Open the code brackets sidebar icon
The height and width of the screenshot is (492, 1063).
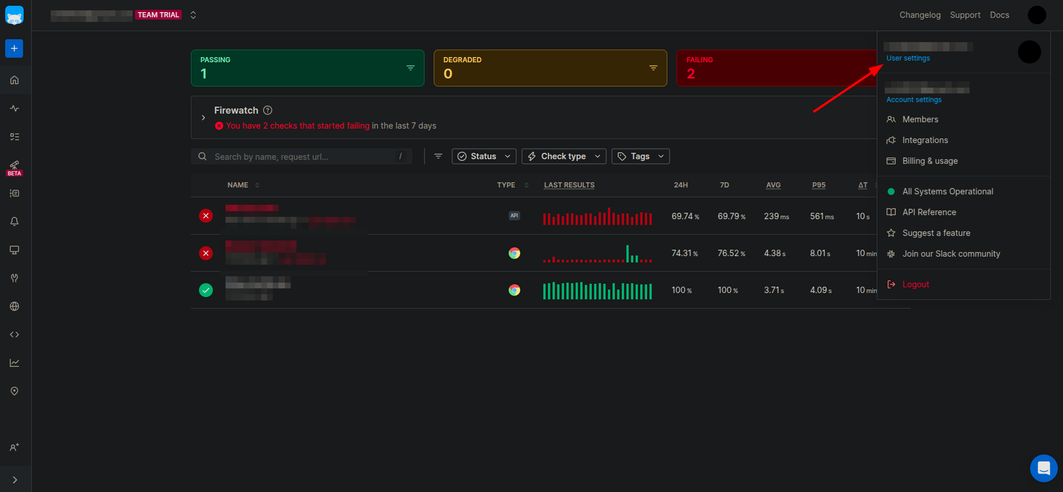tap(14, 335)
